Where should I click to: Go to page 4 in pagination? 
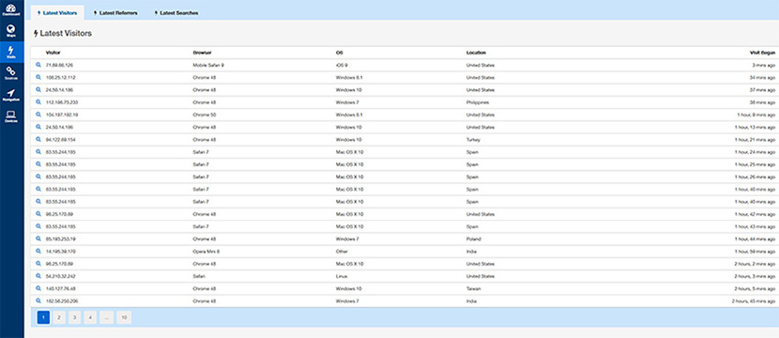pos(90,317)
